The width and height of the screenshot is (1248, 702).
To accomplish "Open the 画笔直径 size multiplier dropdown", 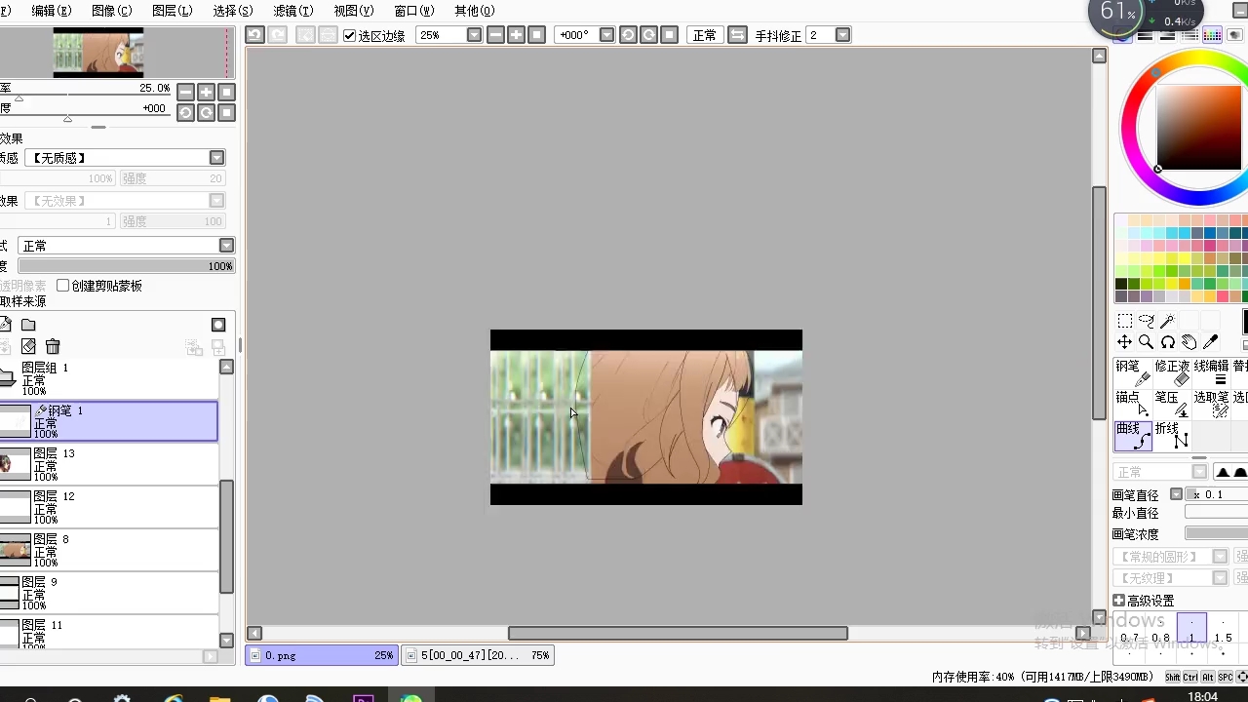I will click(x=1177, y=494).
